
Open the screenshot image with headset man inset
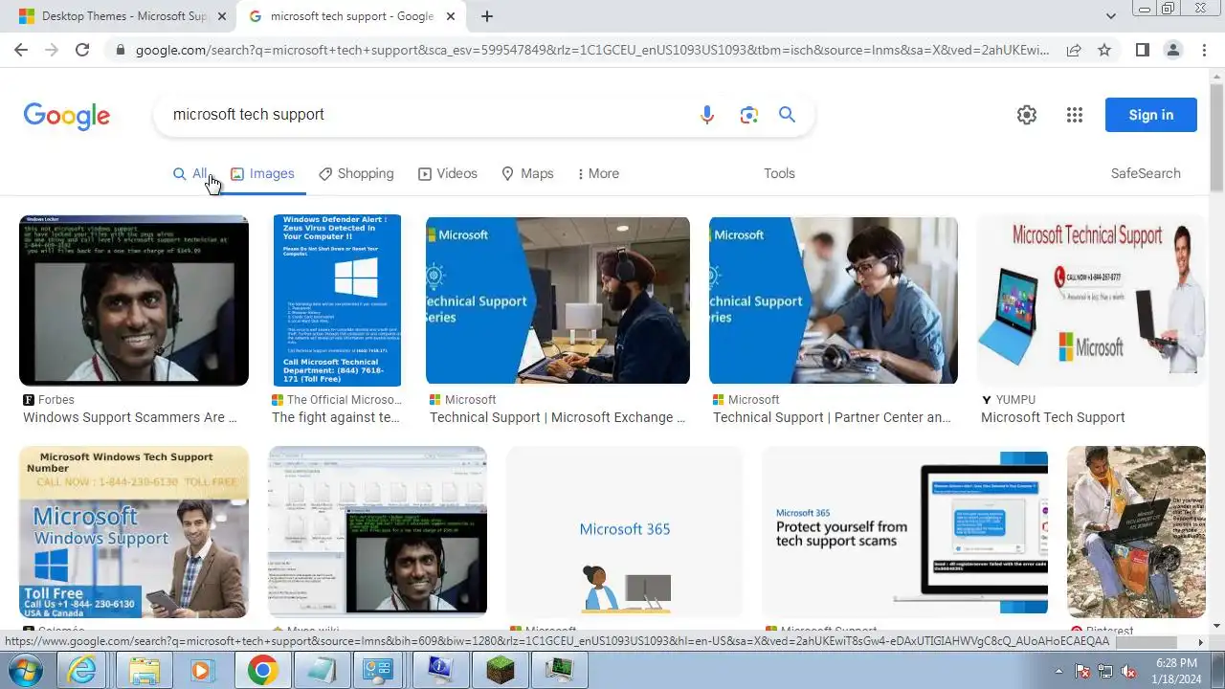pyautogui.click(x=377, y=532)
